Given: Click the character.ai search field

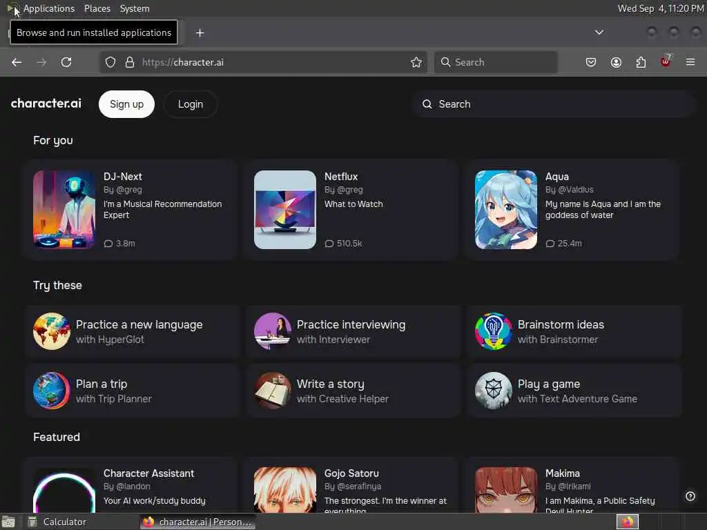Looking at the screenshot, I should (553, 104).
